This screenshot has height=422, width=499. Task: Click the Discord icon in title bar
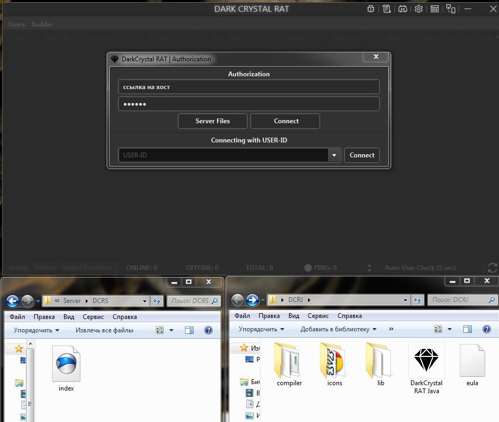[403, 9]
